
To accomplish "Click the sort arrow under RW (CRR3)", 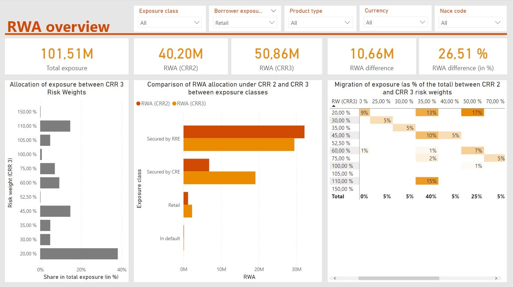I will click(333, 106).
